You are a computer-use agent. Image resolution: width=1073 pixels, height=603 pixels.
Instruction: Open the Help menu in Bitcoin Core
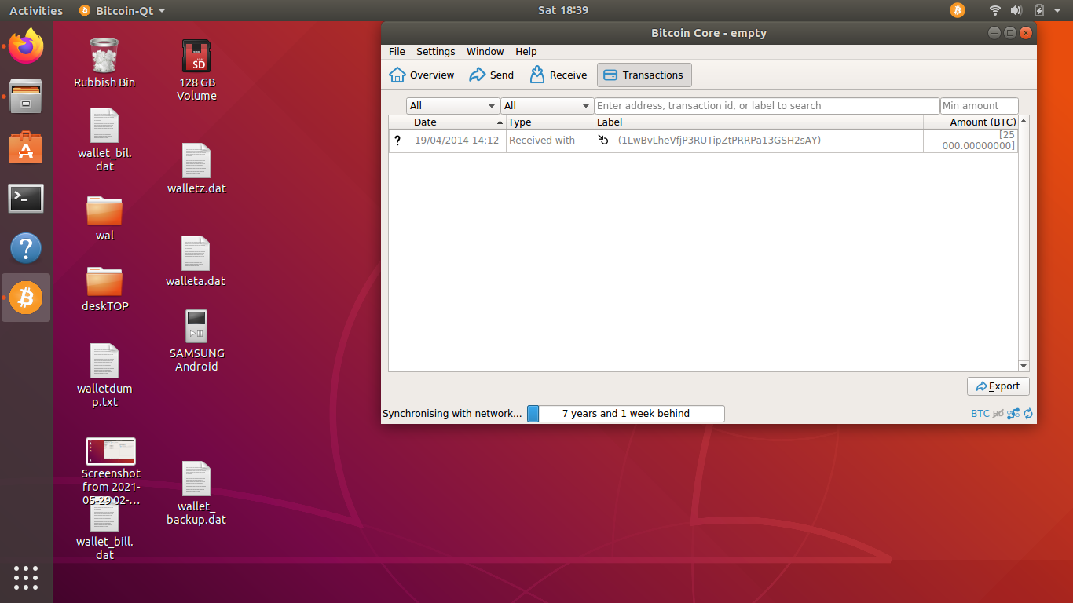pyautogui.click(x=526, y=52)
